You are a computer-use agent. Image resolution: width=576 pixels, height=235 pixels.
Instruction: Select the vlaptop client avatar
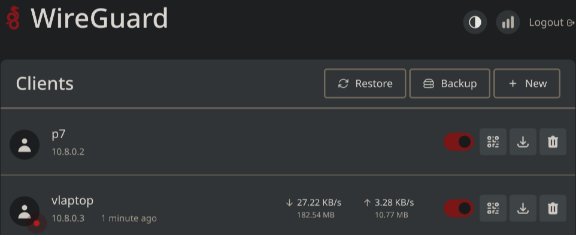25,211
